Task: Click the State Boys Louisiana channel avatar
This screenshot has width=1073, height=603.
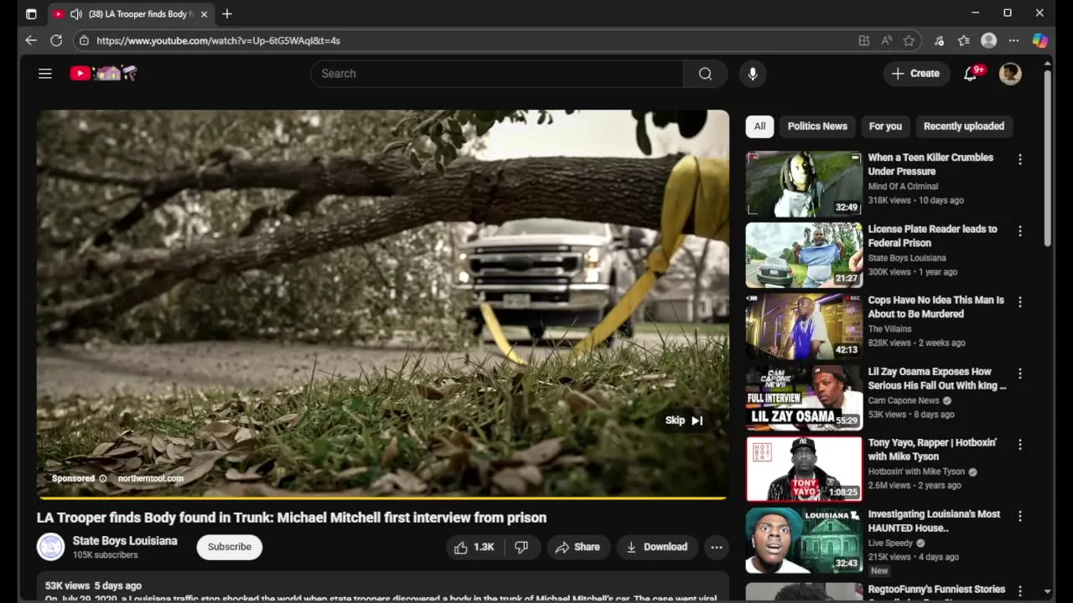Action: click(50, 547)
